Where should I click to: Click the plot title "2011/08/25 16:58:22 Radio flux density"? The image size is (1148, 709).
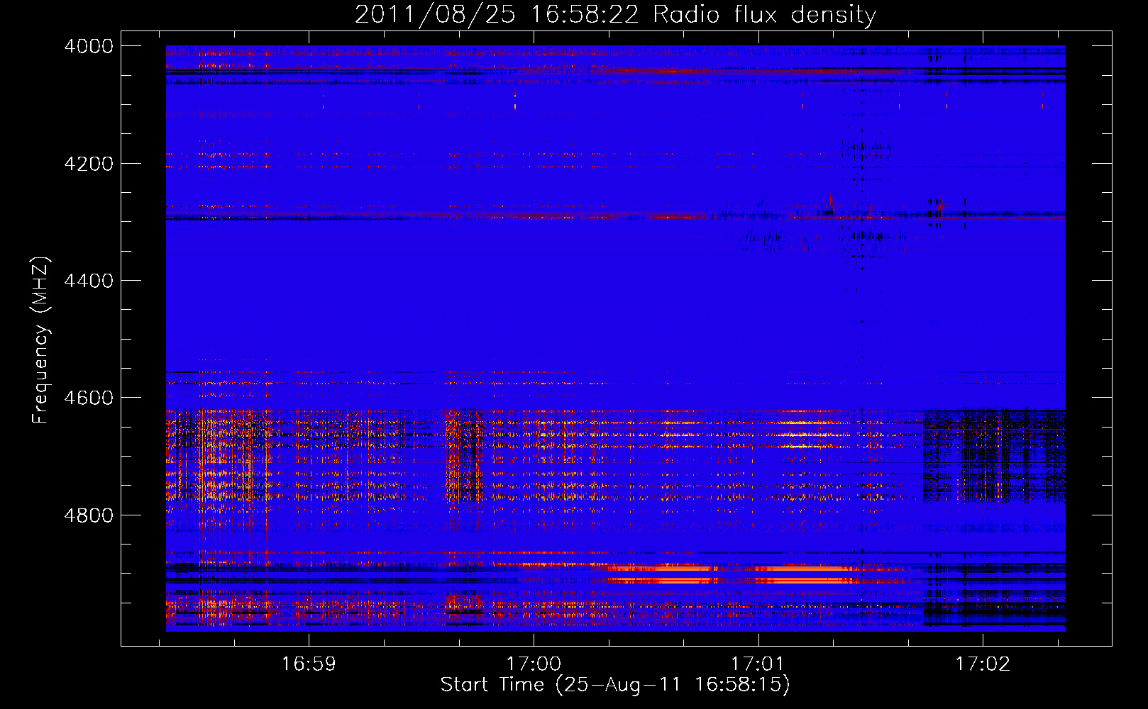tap(615, 14)
